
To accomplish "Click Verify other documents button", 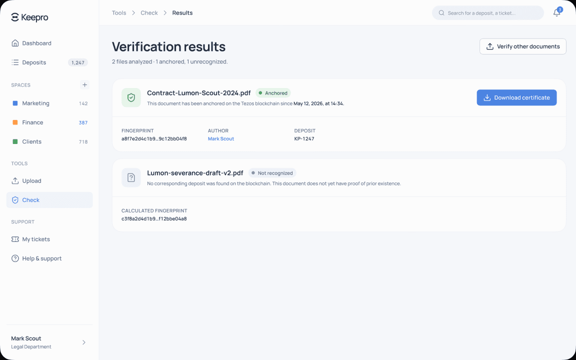I will tap(522, 46).
